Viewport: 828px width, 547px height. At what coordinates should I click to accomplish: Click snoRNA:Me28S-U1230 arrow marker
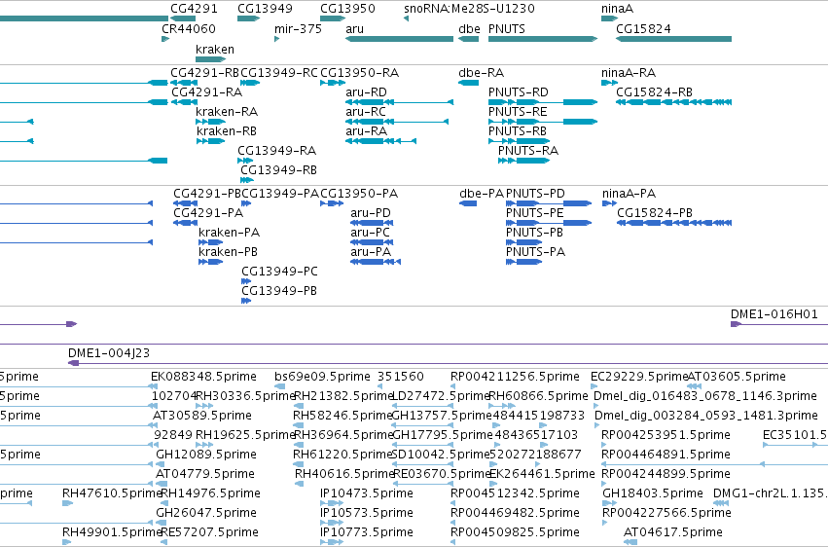406,18
